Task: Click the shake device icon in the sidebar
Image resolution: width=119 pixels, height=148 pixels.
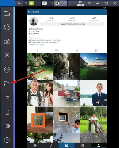Action: pos(7,27)
